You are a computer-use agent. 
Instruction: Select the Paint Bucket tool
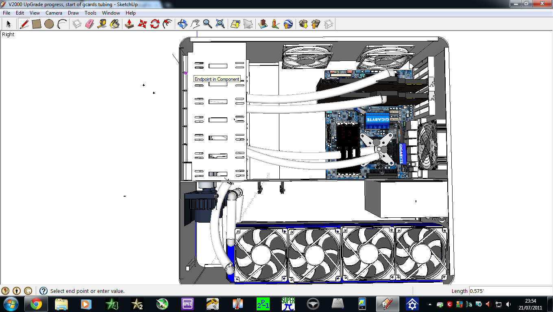tap(115, 24)
